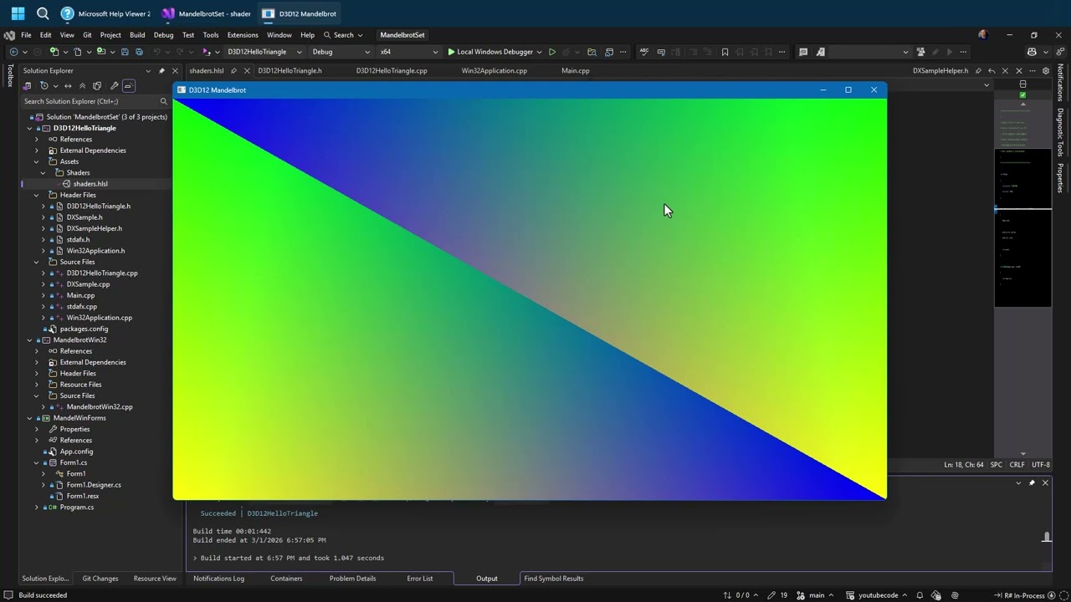Click the Save file toolbar icon
This screenshot has height=602, width=1071.
125,52
